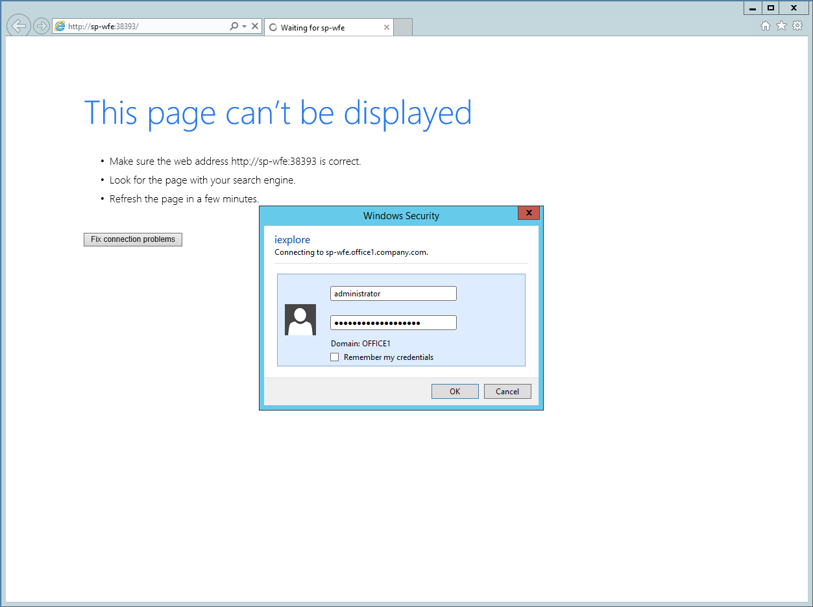Click the password field with masked dots
Image resolution: width=813 pixels, height=607 pixels.
tap(393, 323)
